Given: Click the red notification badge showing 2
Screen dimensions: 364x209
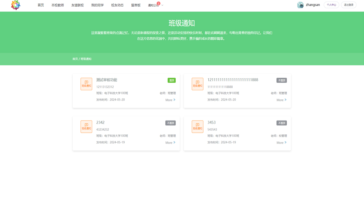Looking at the screenshot, I should (158, 3).
